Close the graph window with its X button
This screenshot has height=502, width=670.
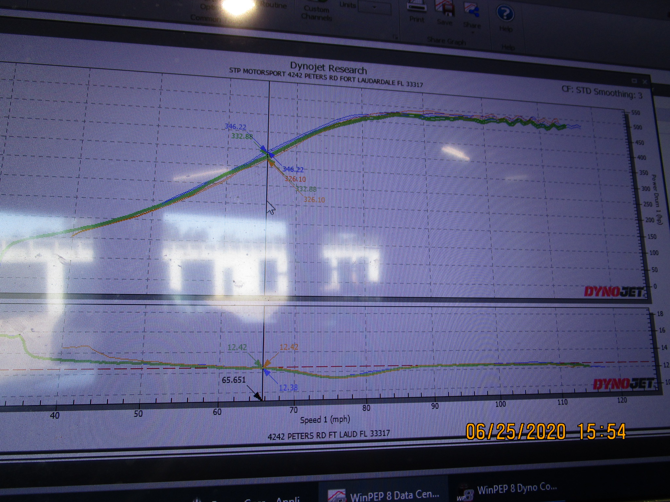coord(645,82)
